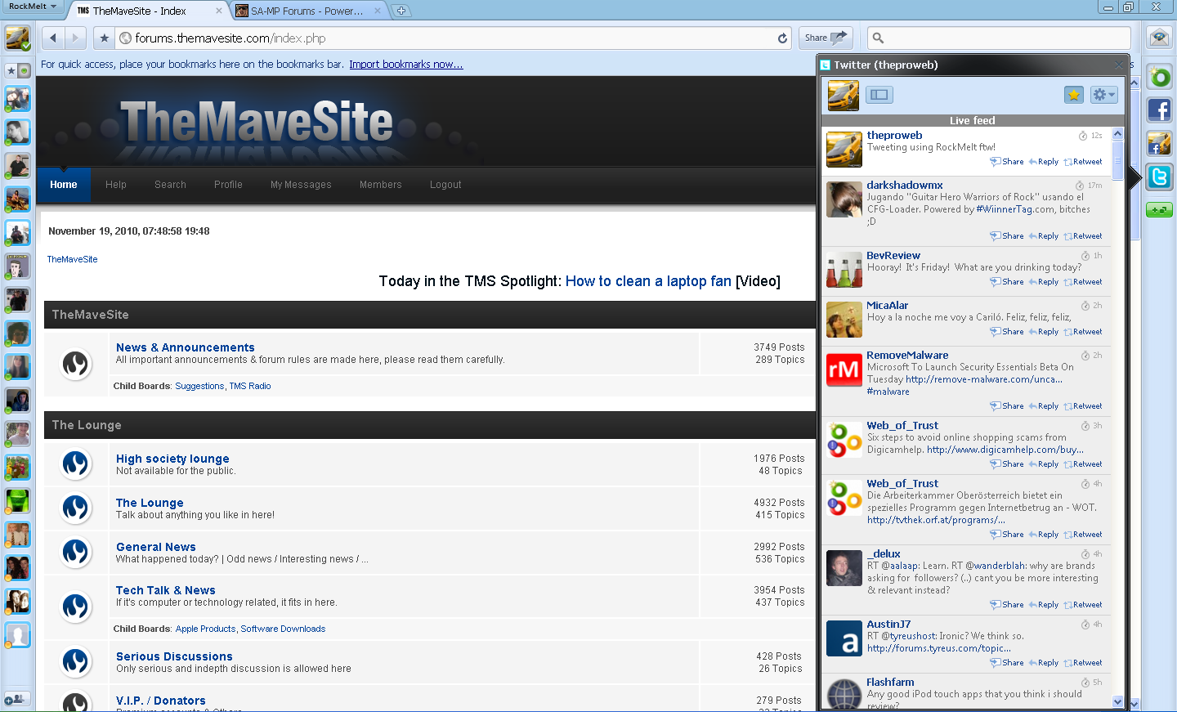Dock the Twitter panel with layout icon
The width and height of the screenshot is (1177, 712).
(879, 95)
